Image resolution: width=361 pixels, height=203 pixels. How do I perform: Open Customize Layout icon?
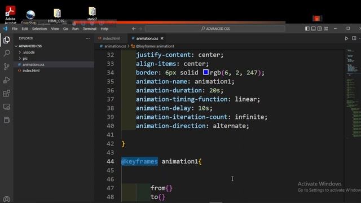pos(326,29)
